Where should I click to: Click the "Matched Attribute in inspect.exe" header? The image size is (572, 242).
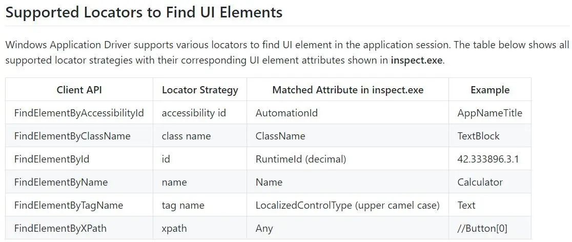[x=348, y=90]
